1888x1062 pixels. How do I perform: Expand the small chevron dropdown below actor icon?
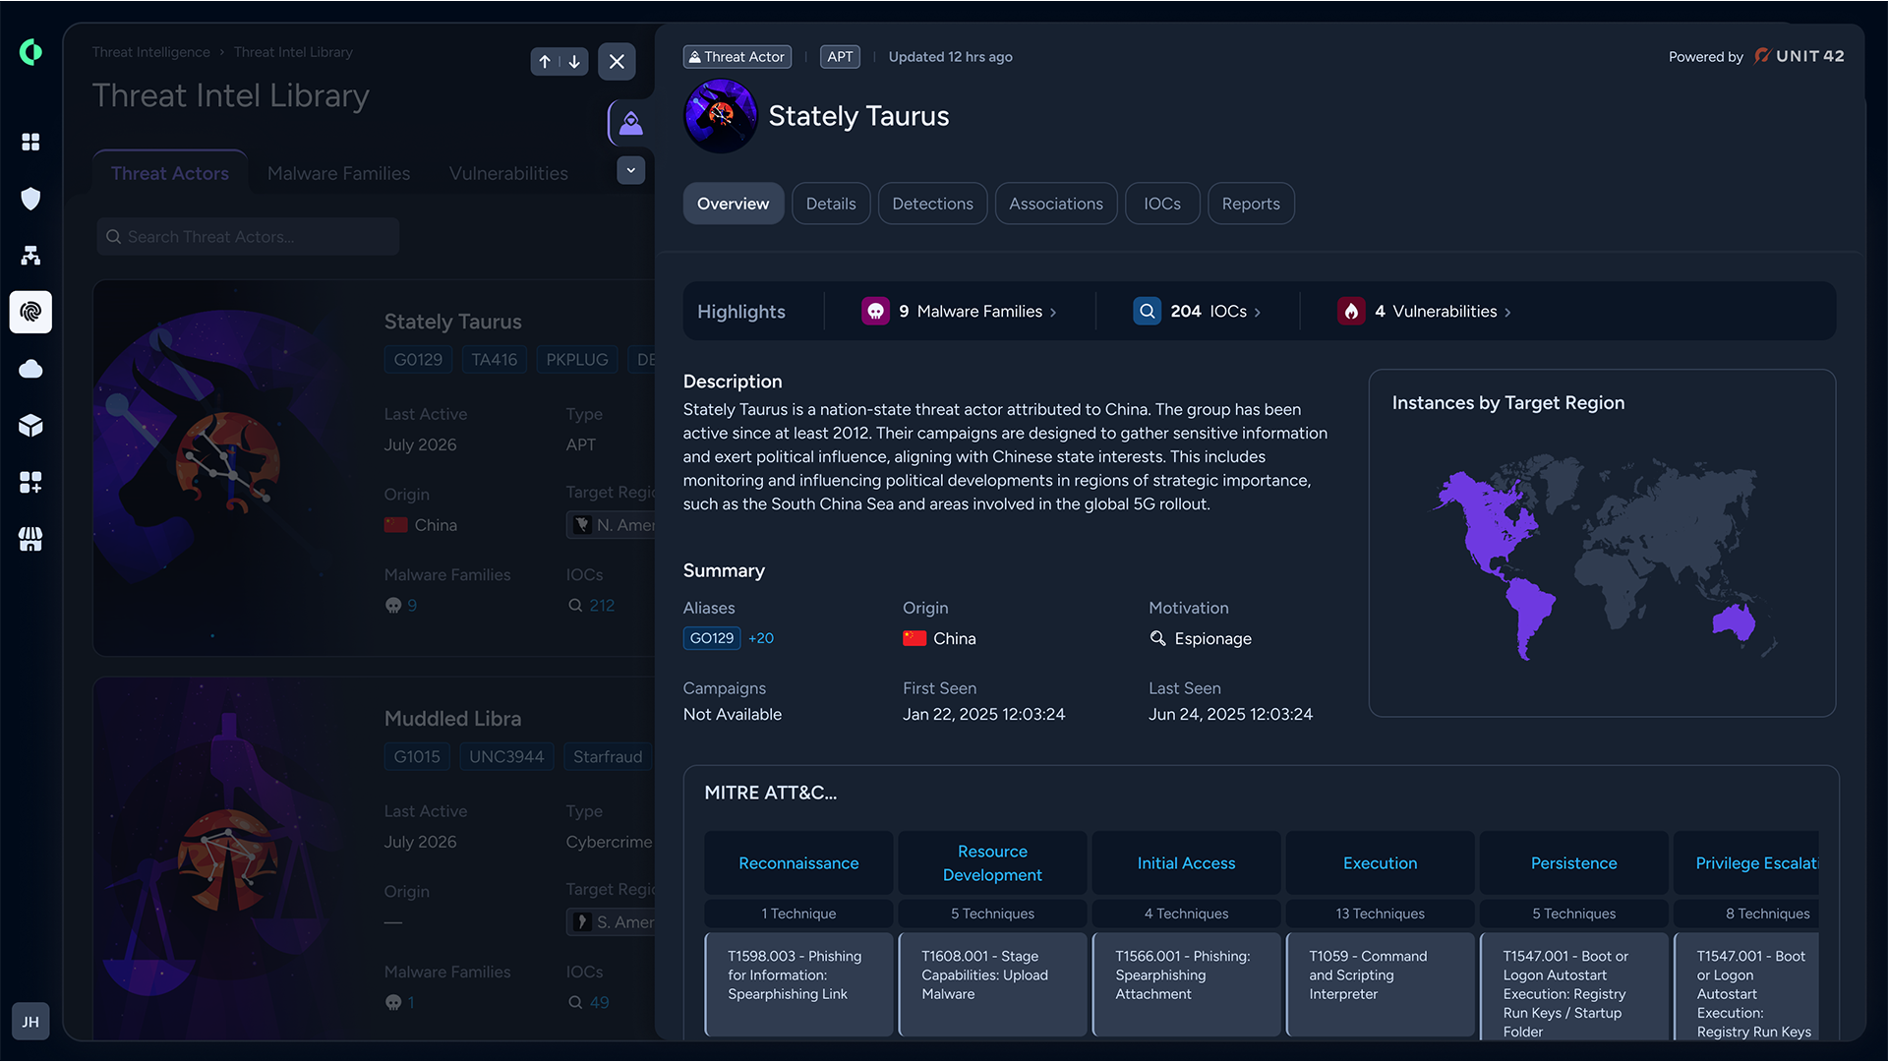point(631,170)
